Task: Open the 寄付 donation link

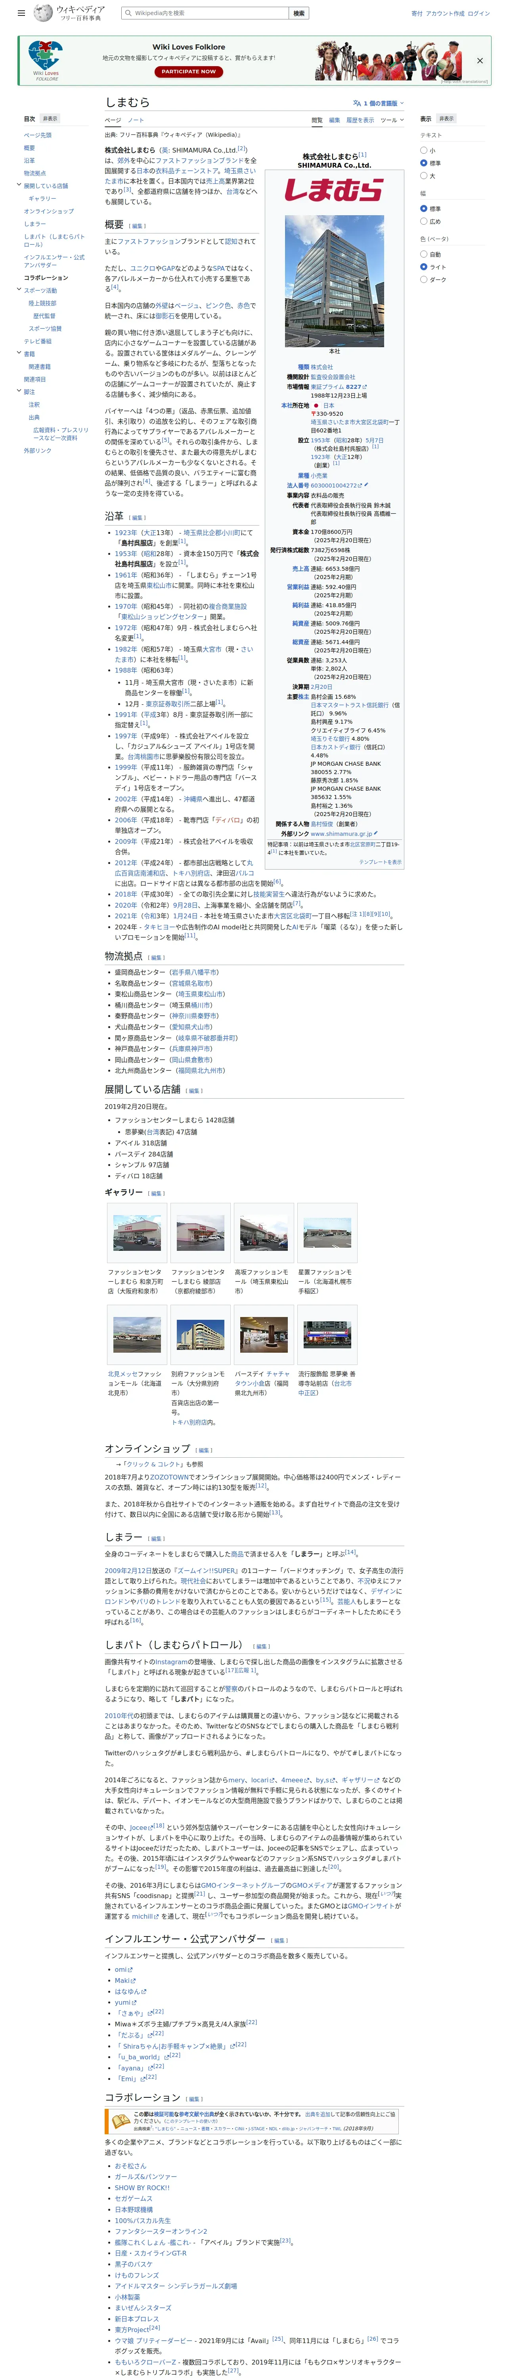Action: tap(417, 14)
